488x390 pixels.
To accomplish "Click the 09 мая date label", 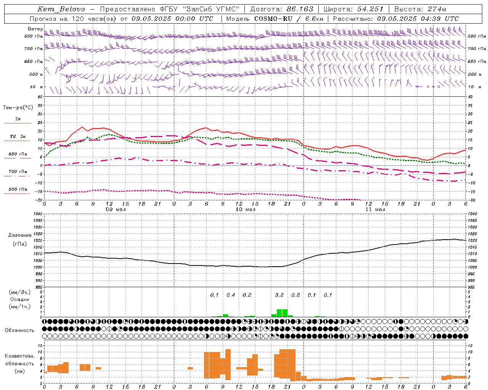I will coord(116,209).
